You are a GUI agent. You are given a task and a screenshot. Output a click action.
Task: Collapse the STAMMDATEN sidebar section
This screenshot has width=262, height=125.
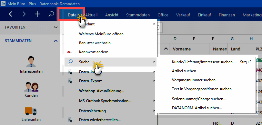[55, 41]
